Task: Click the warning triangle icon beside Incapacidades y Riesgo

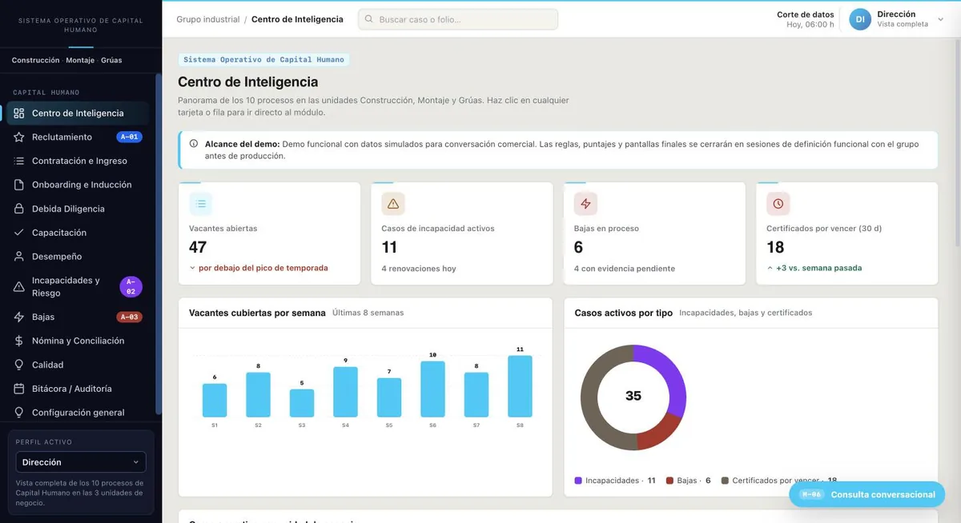Action: (19, 287)
